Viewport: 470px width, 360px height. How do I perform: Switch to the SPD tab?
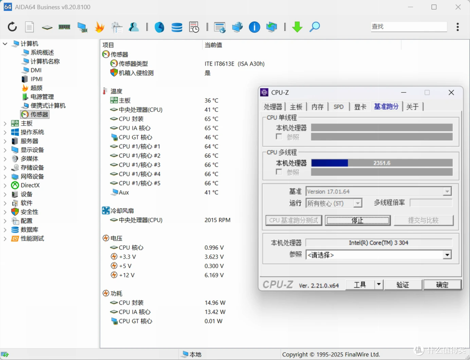click(339, 107)
